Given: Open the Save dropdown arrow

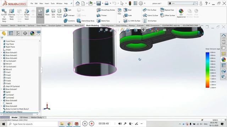Looking at the screenshot, I should point(103,3).
